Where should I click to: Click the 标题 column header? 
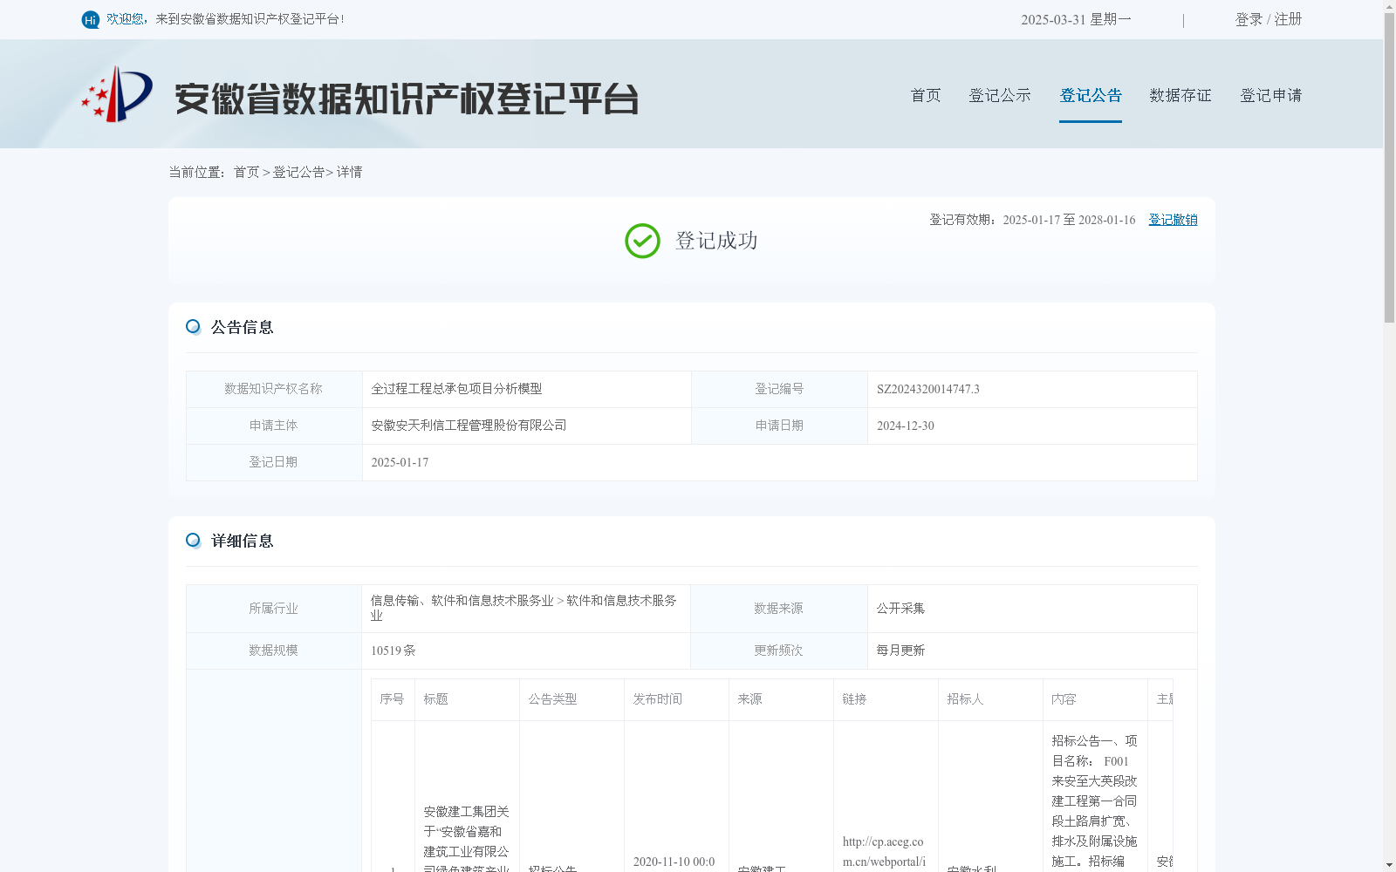point(467,699)
